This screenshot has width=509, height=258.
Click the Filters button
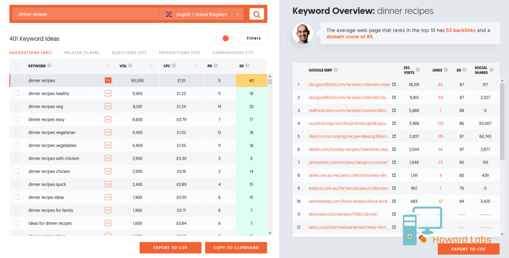[x=254, y=38]
